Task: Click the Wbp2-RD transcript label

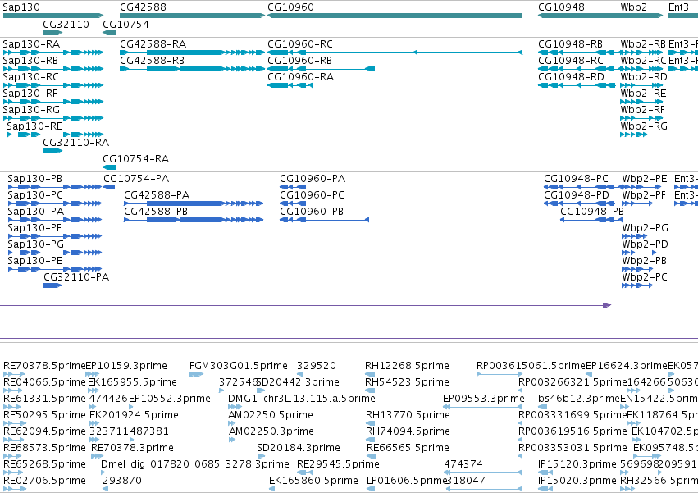Action: click(x=644, y=77)
